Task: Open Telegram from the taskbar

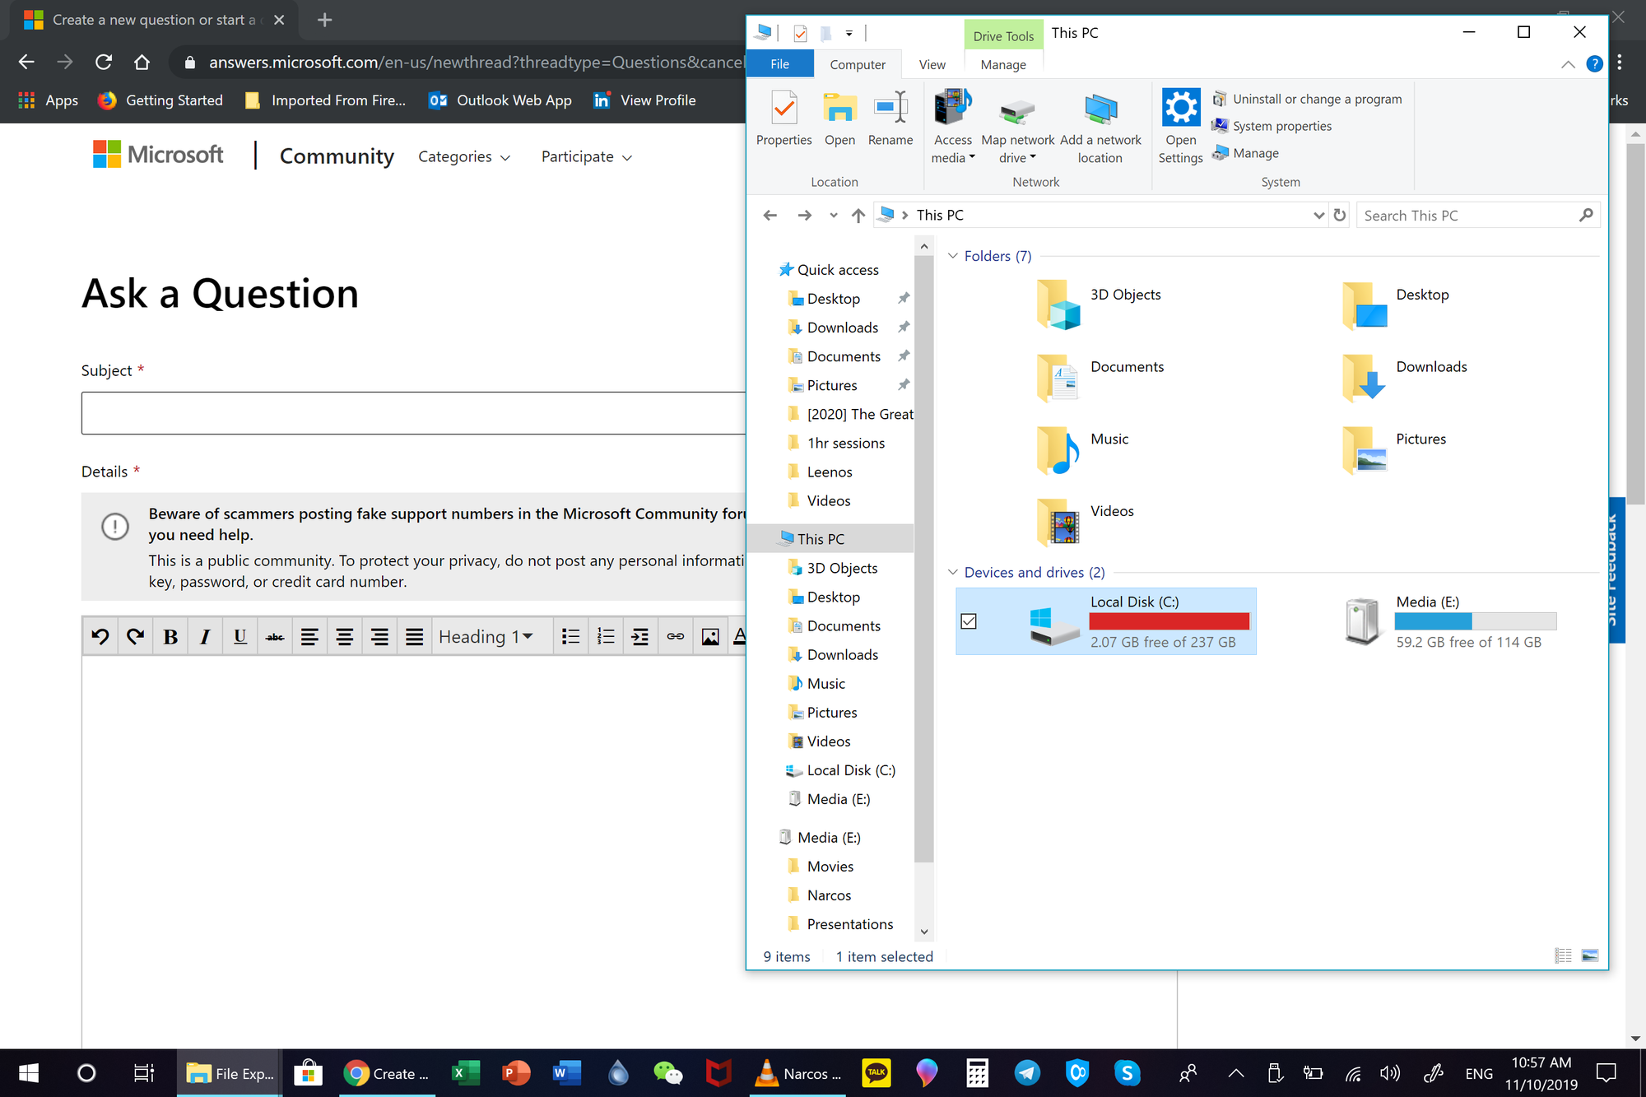Action: coord(1026,1073)
